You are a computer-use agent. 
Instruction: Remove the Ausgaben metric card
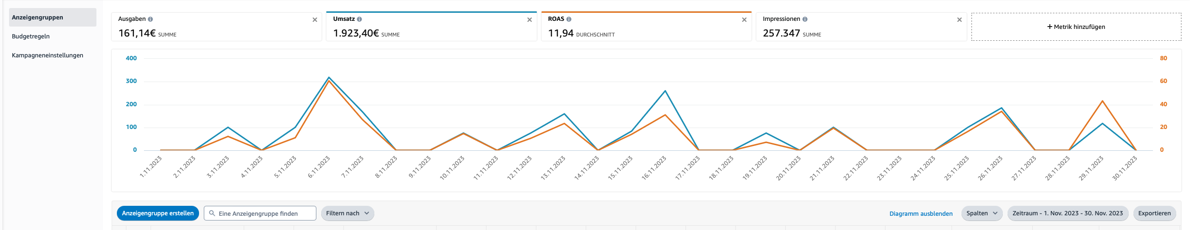[x=314, y=20]
